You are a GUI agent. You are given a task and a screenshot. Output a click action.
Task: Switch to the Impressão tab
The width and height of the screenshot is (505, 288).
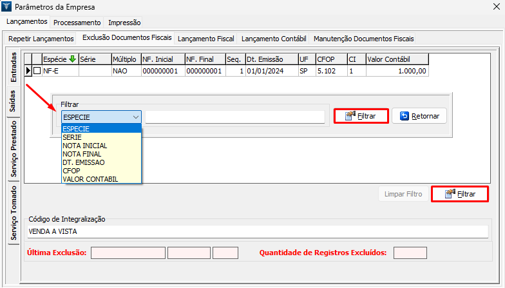(126, 23)
